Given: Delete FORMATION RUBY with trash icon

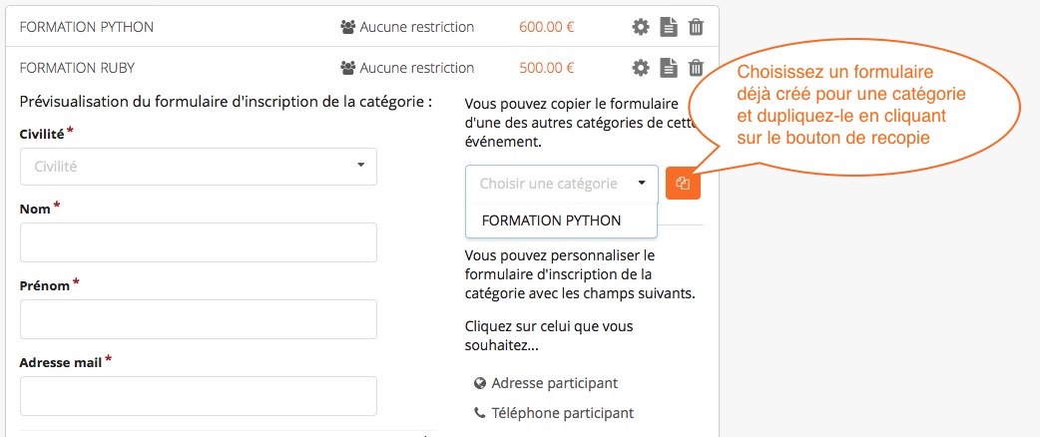Looking at the screenshot, I should point(696,68).
